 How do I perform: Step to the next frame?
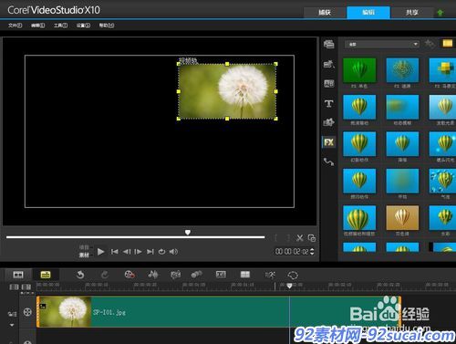138,252
